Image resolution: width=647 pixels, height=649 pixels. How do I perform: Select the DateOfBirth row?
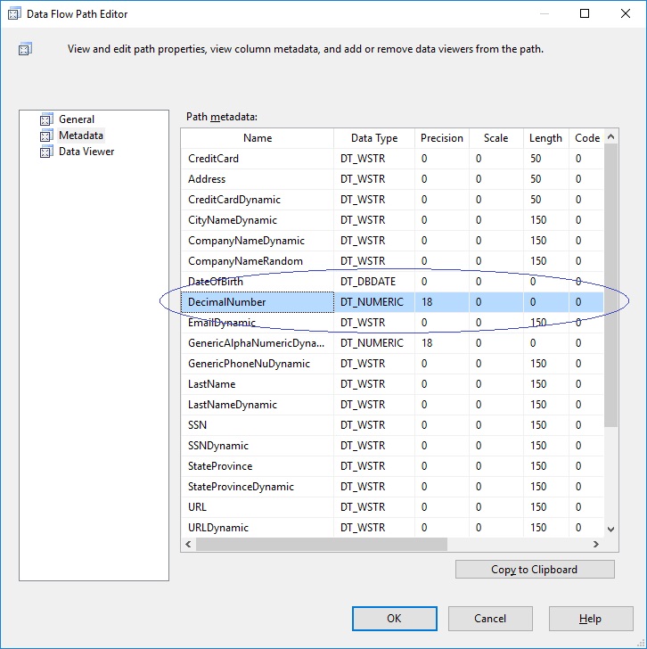[x=392, y=282]
